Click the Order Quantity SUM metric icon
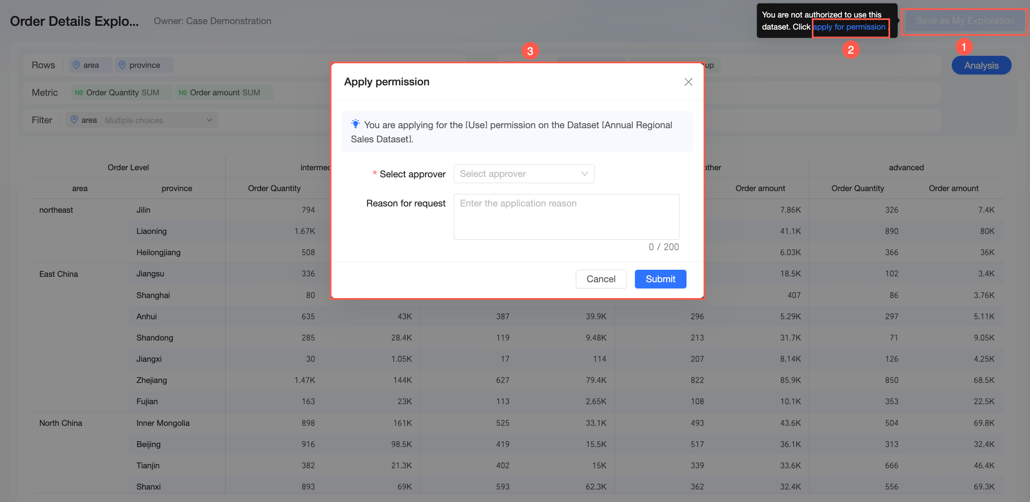This screenshot has width=1030, height=502. tap(79, 92)
